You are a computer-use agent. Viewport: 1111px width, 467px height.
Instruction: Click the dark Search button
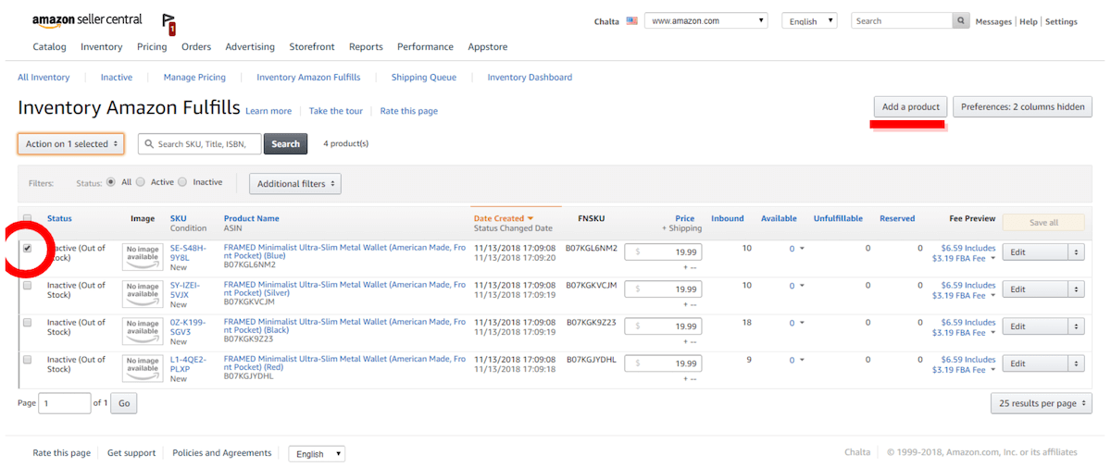pos(285,144)
